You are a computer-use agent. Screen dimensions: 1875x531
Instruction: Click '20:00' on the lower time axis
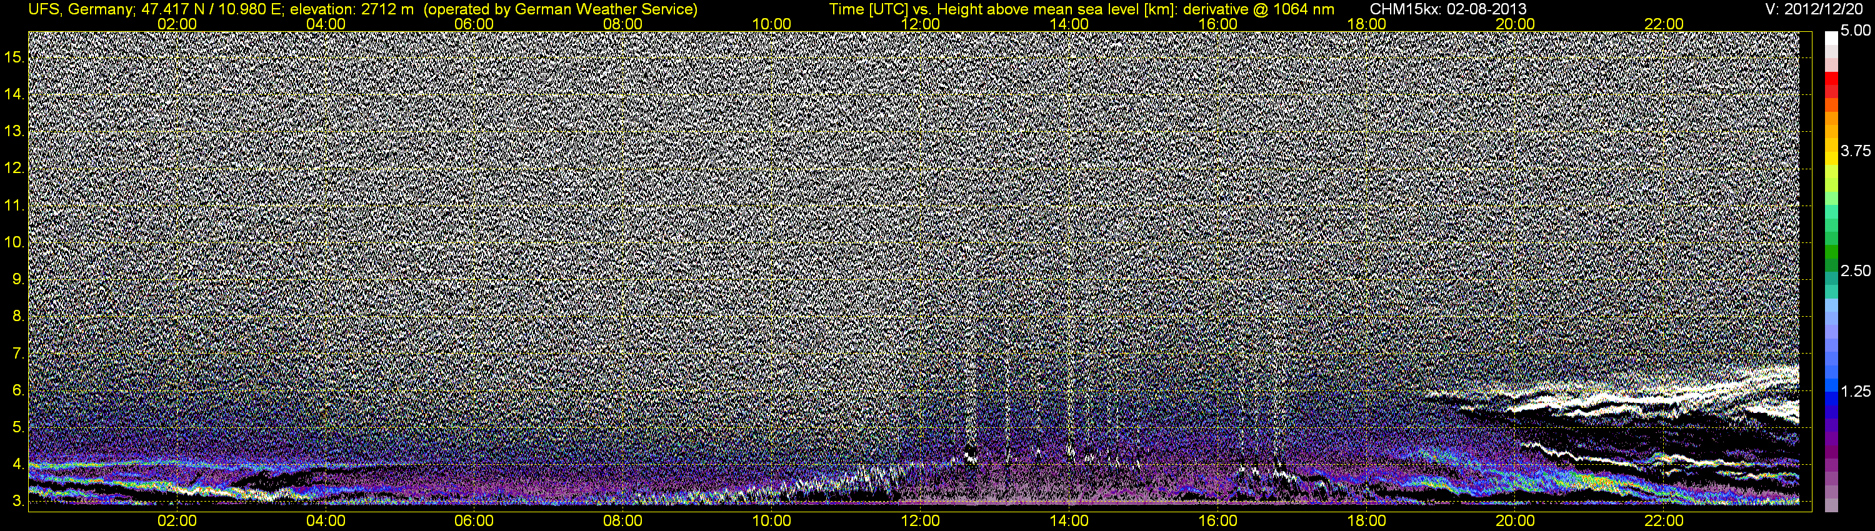point(1516,521)
